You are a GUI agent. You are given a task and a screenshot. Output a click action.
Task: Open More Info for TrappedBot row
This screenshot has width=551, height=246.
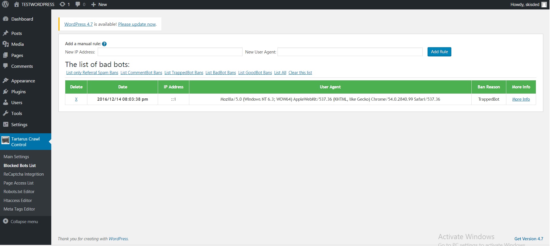(x=521, y=99)
